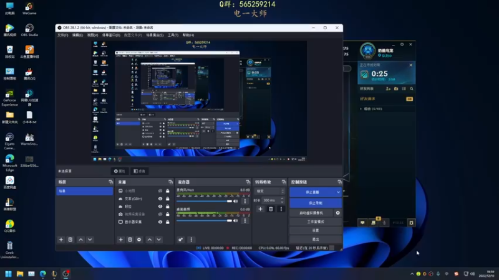Open the 文件(F) menu in OBS
The width and height of the screenshot is (499, 280).
[63, 35]
